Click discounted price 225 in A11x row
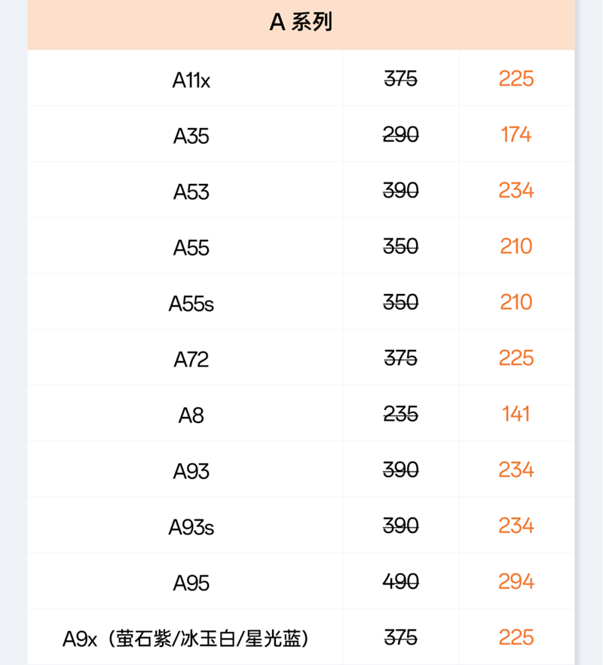 (516, 78)
